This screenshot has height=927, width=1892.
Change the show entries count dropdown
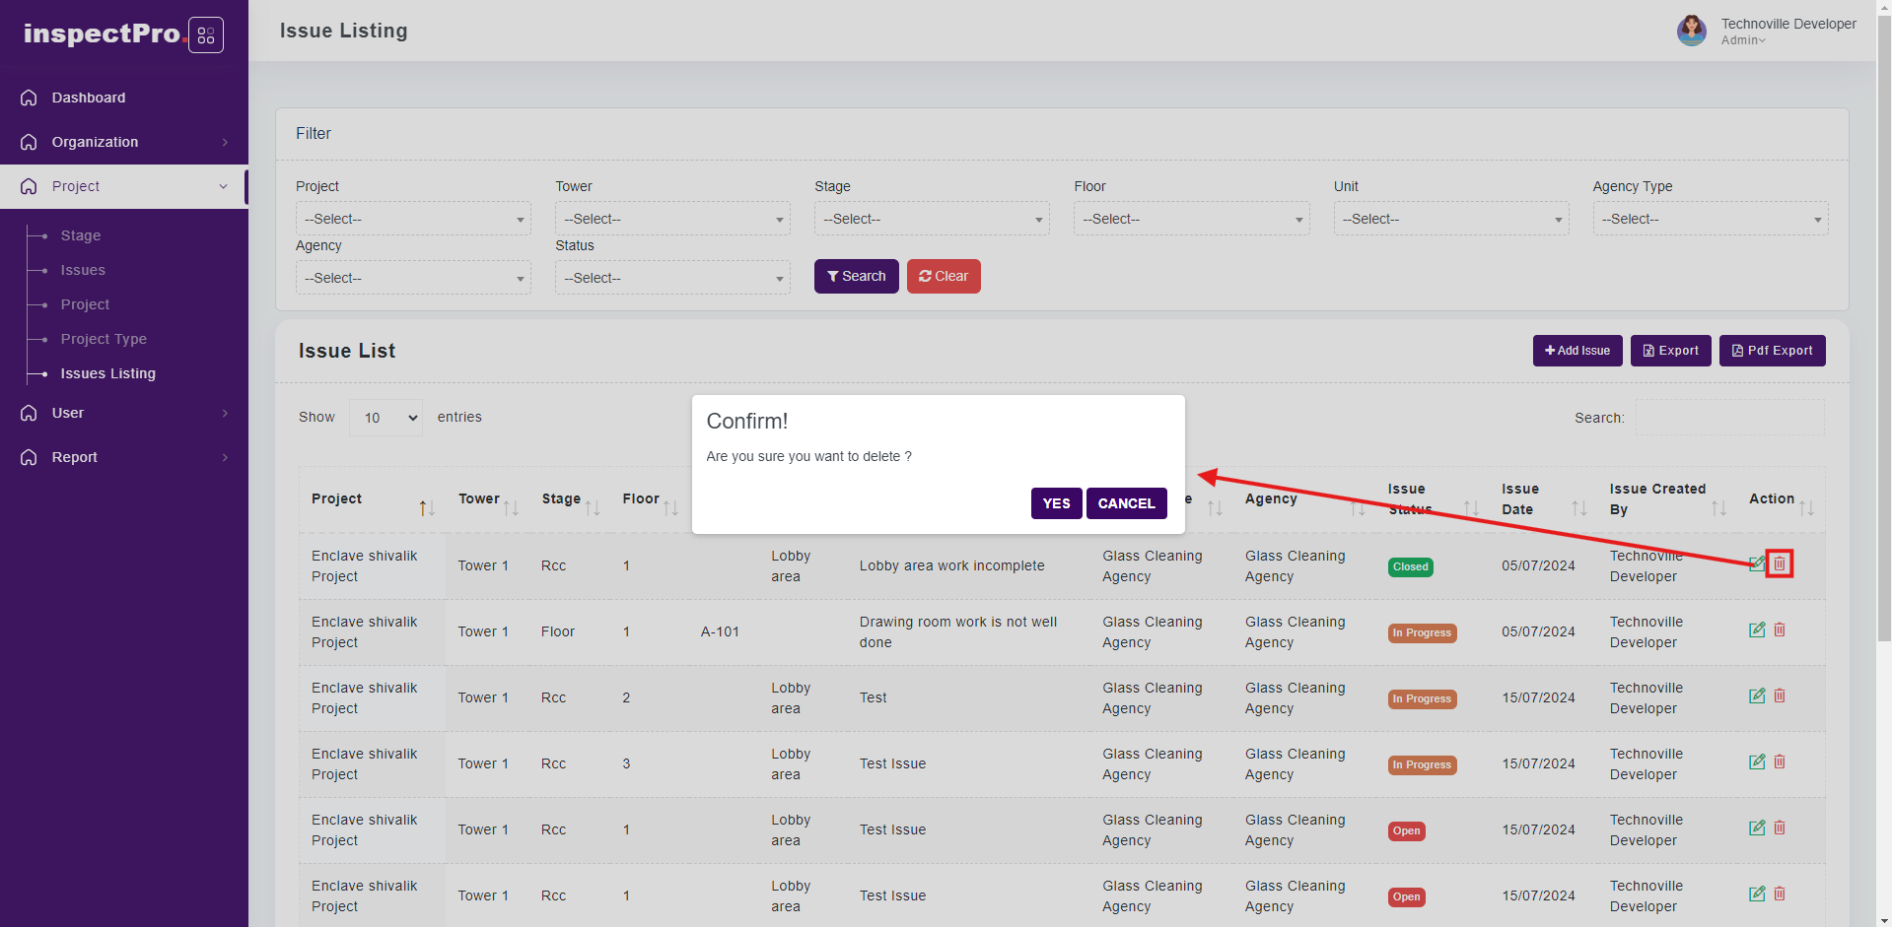(x=385, y=418)
